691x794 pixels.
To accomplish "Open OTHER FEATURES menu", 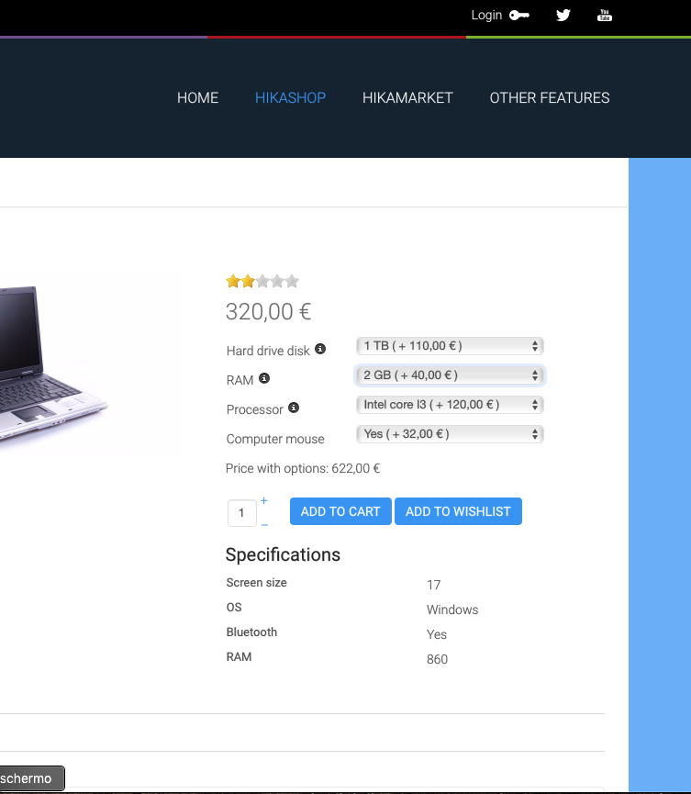I will tap(550, 97).
